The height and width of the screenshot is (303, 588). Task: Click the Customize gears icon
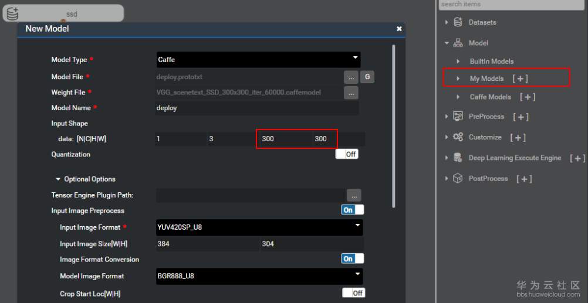pyautogui.click(x=458, y=137)
